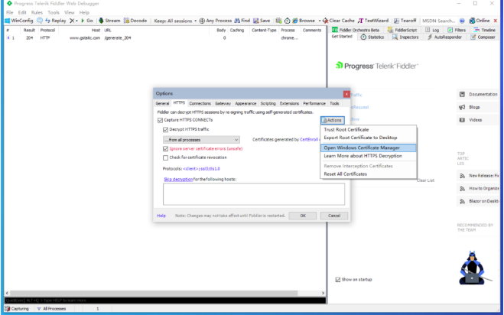Expand the Browse dropdown arrow
Screen dimensions: 504x315
(320, 21)
